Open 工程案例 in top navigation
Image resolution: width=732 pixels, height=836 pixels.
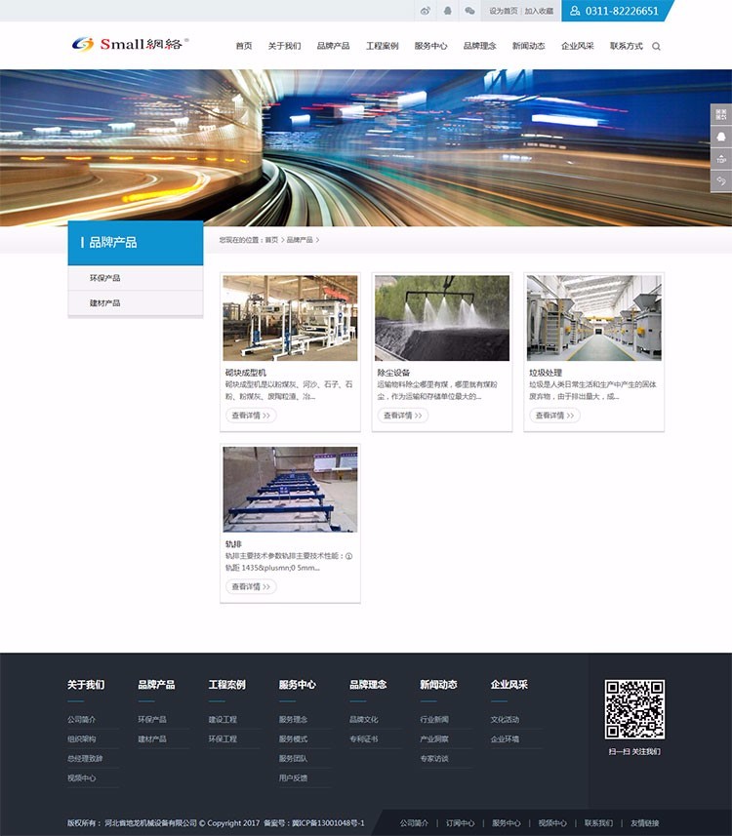[382, 46]
